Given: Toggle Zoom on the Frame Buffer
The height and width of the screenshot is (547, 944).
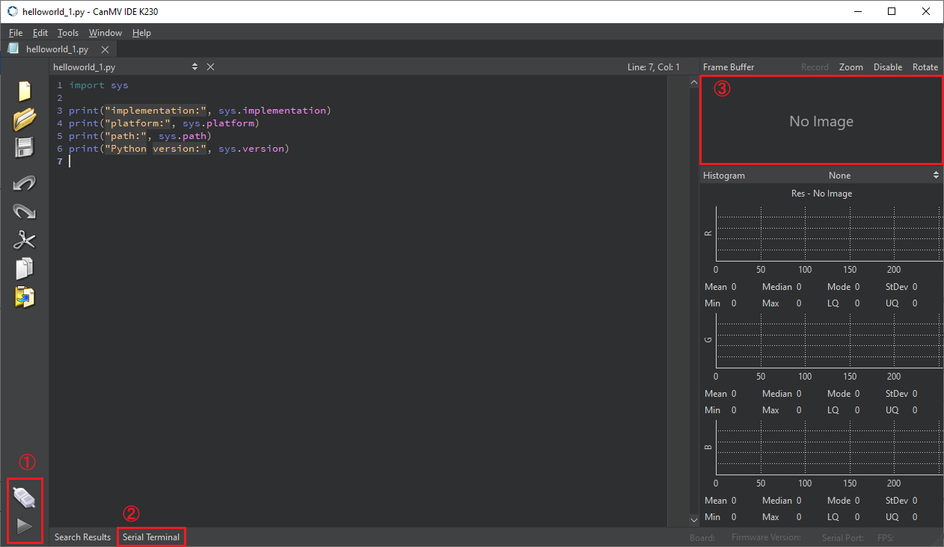Looking at the screenshot, I should click(851, 67).
